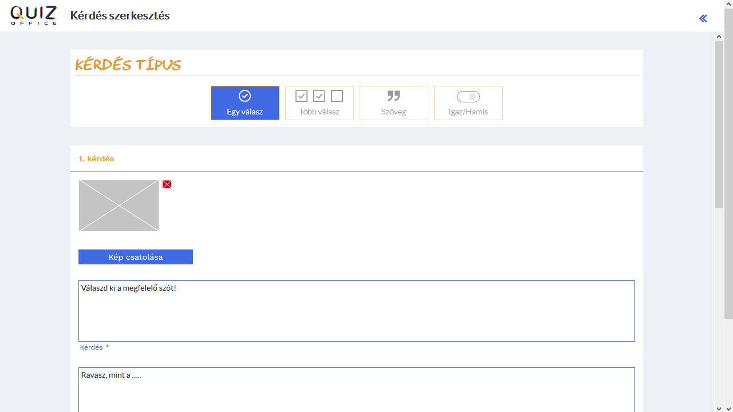Edit the Kérdés text field
The width and height of the screenshot is (733, 412).
coord(357,311)
